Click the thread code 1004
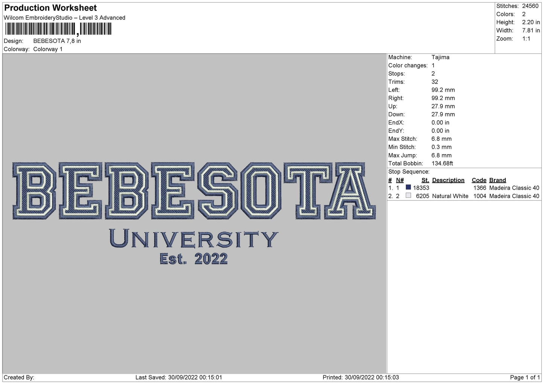This screenshot has height=384, width=544. pos(480,196)
